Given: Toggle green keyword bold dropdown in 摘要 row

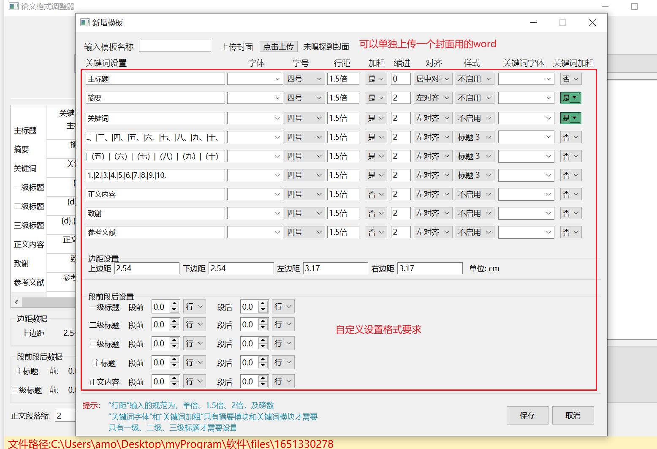Looking at the screenshot, I should point(571,98).
